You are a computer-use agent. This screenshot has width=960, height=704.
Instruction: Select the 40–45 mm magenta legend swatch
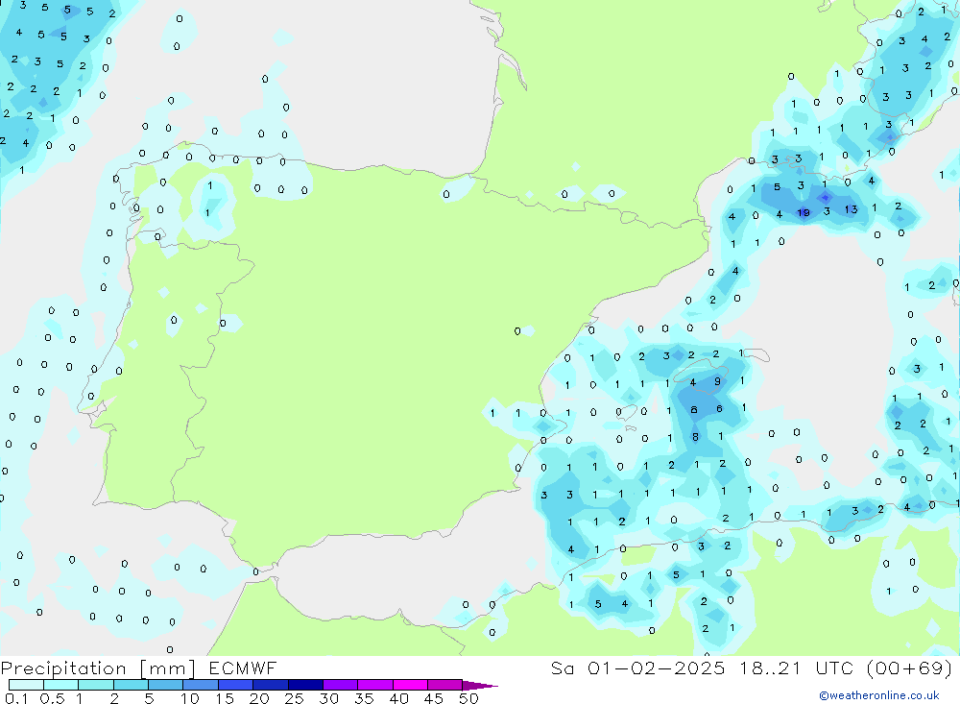410,685
